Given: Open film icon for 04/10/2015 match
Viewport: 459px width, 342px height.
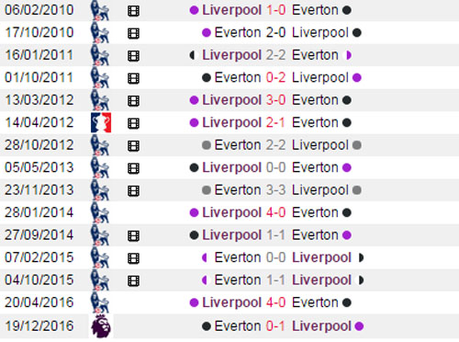Looking at the screenshot, I should (133, 280).
